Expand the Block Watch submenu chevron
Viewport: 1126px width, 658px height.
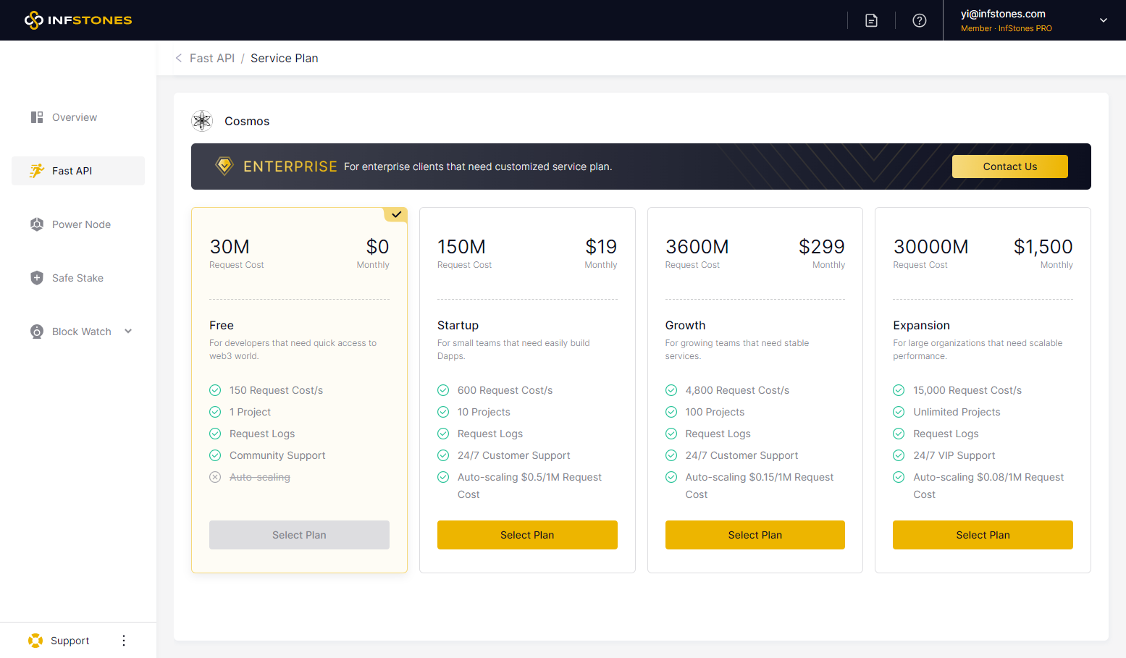(128, 332)
